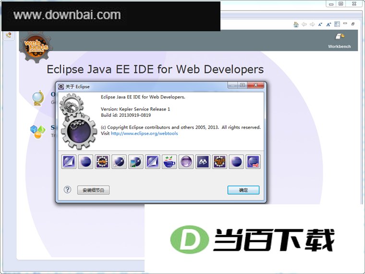Click the purple glossy sphere feature icon
The width and height of the screenshot is (365, 274).
[x=186, y=162]
